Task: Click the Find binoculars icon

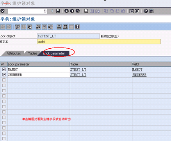Action: point(92,11)
